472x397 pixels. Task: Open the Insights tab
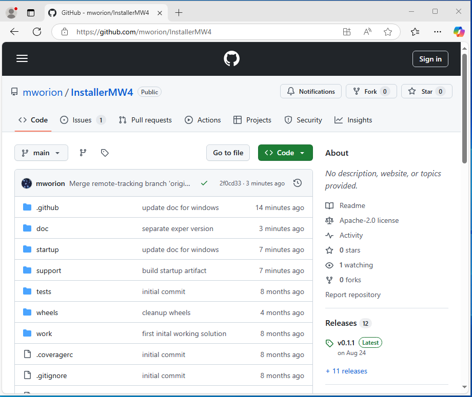pos(353,120)
